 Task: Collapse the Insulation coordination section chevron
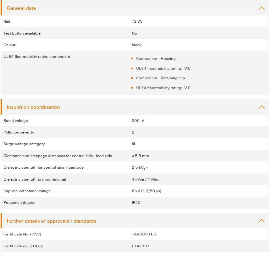262,107
